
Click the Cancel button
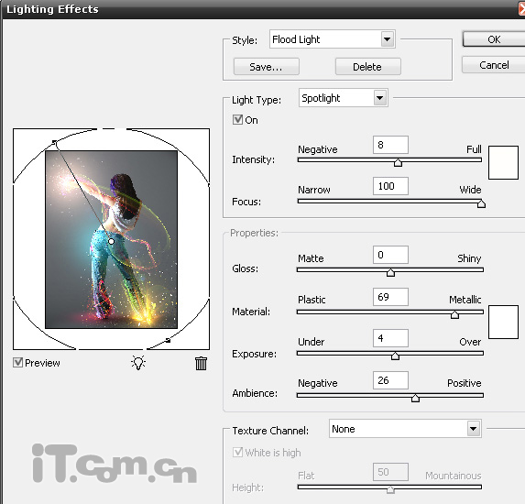[x=494, y=65]
